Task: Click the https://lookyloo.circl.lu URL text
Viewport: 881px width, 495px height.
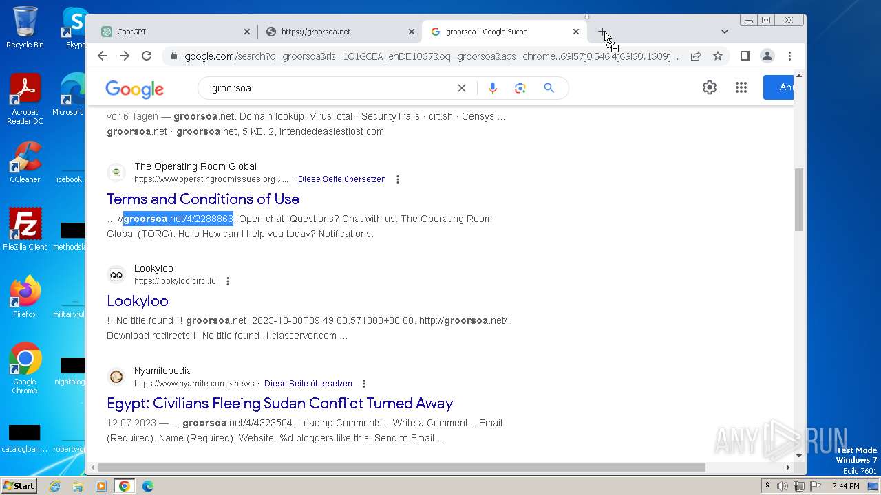Action: [x=175, y=281]
